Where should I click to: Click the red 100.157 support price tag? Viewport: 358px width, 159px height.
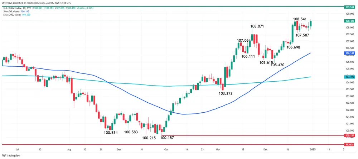pyautogui.click(x=349, y=135)
